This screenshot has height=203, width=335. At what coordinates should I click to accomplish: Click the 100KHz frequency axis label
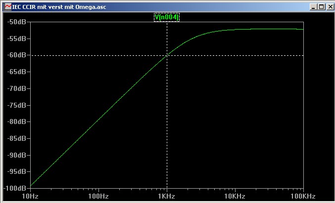pos(303,196)
